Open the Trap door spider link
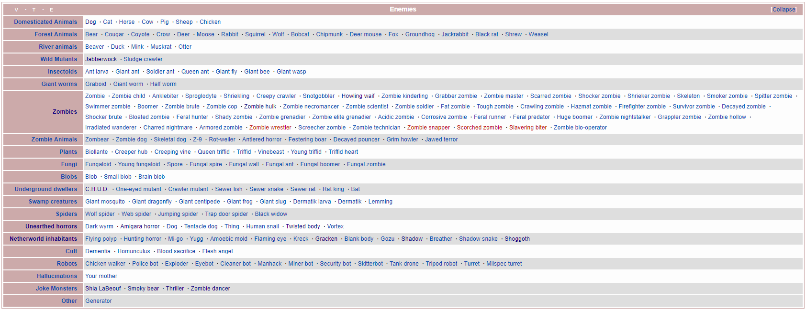 [x=226, y=214]
